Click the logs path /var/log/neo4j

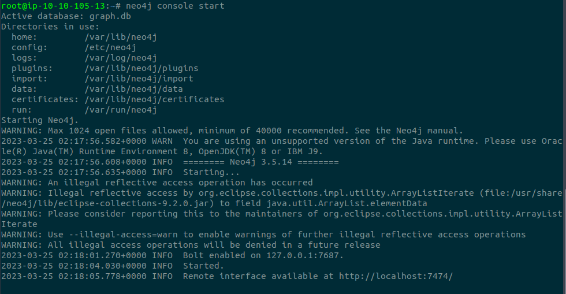(121, 58)
